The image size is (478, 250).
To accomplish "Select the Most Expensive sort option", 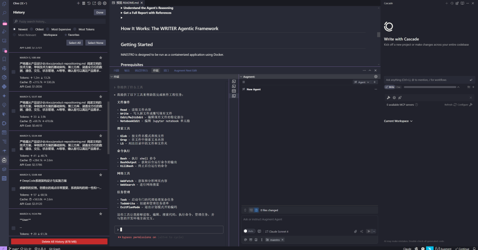I will tap(47, 29).
